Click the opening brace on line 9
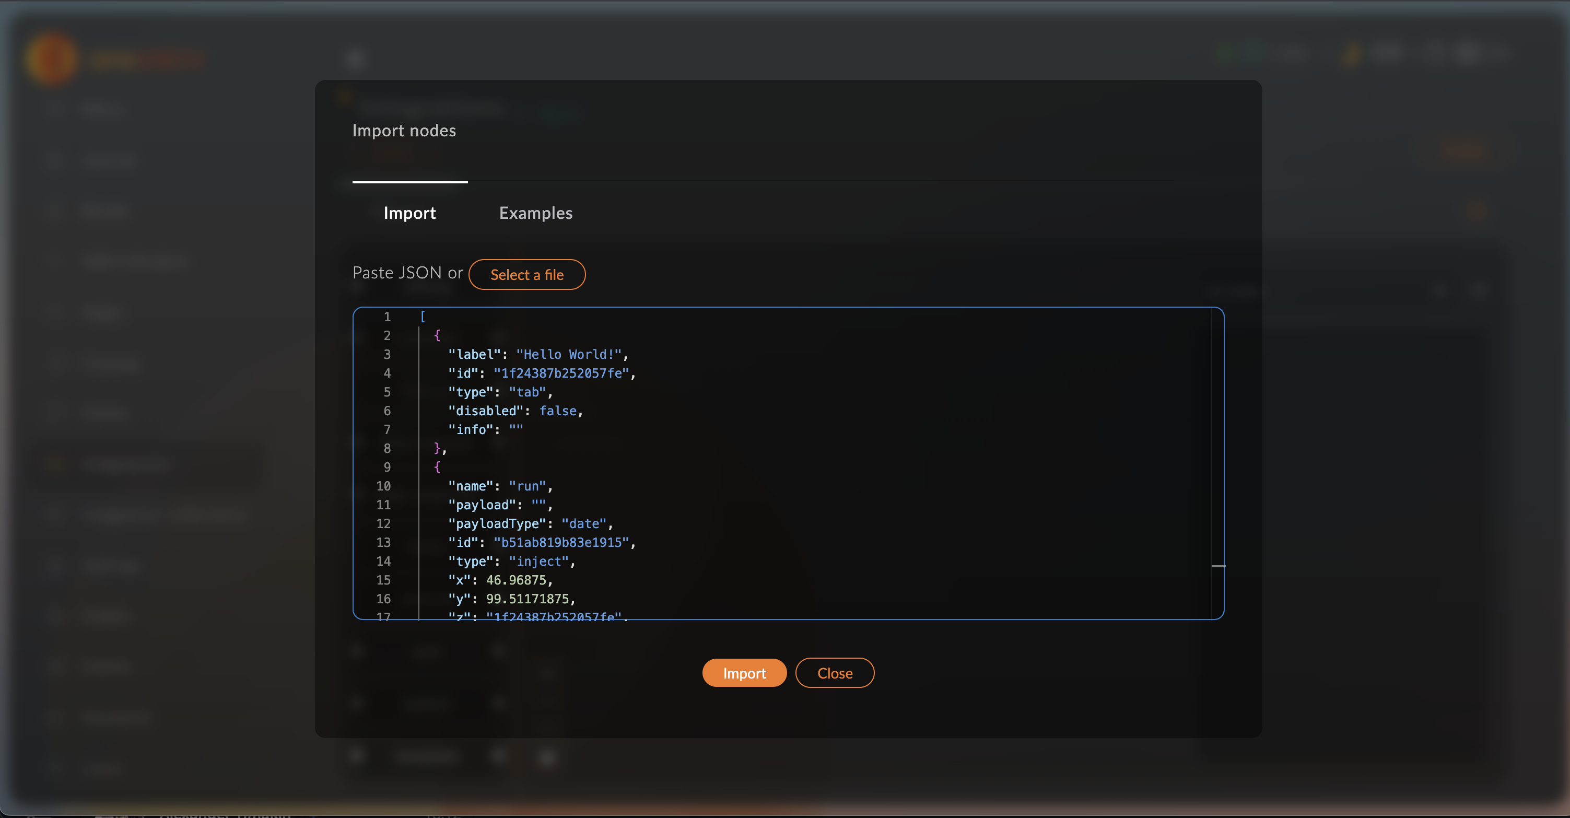Screen dimensions: 1570x818 tap(437, 467)
